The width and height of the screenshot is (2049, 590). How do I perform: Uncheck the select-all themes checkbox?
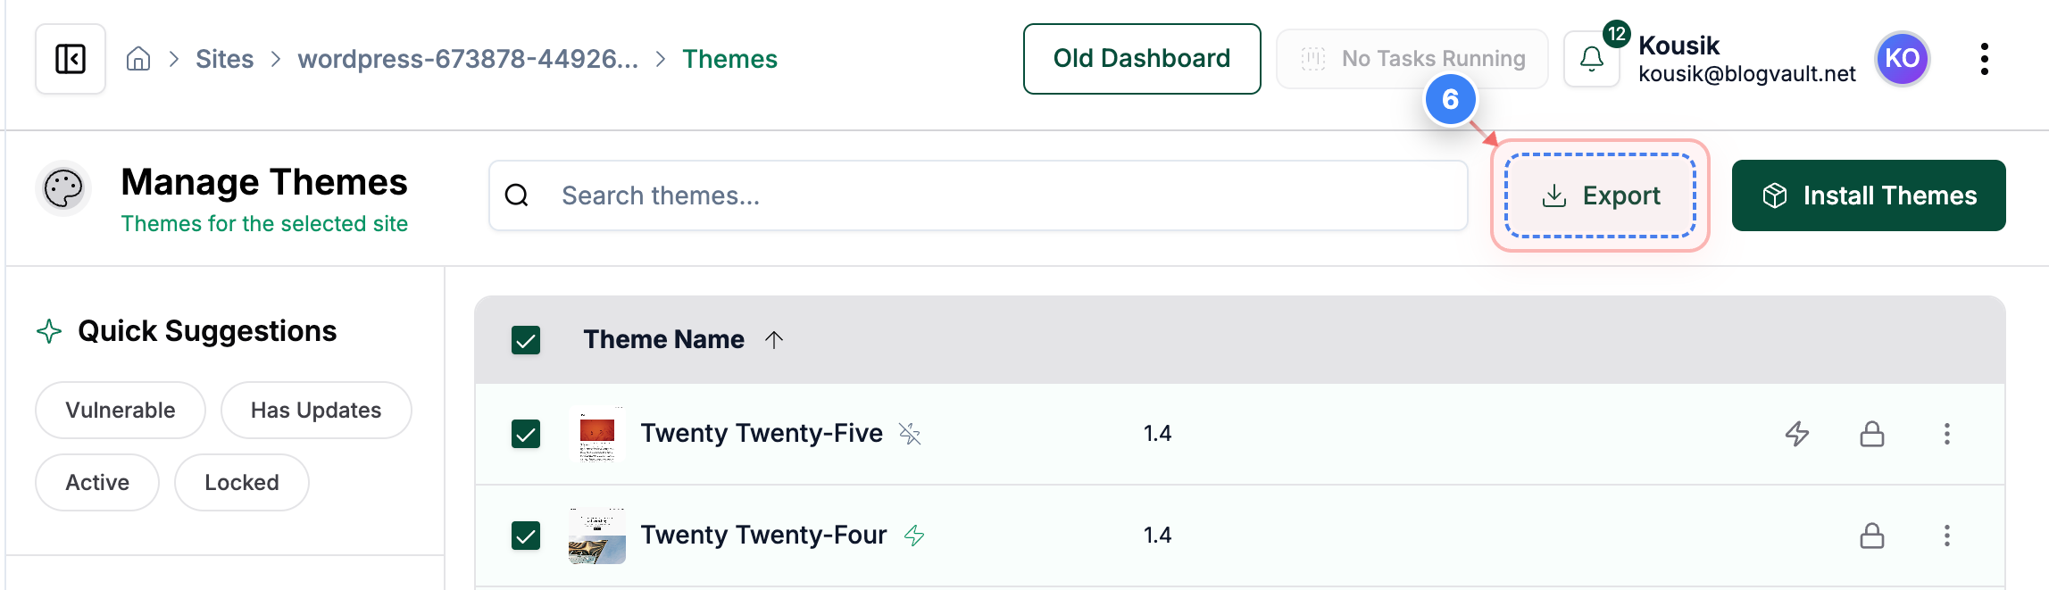tap(525, 340)
